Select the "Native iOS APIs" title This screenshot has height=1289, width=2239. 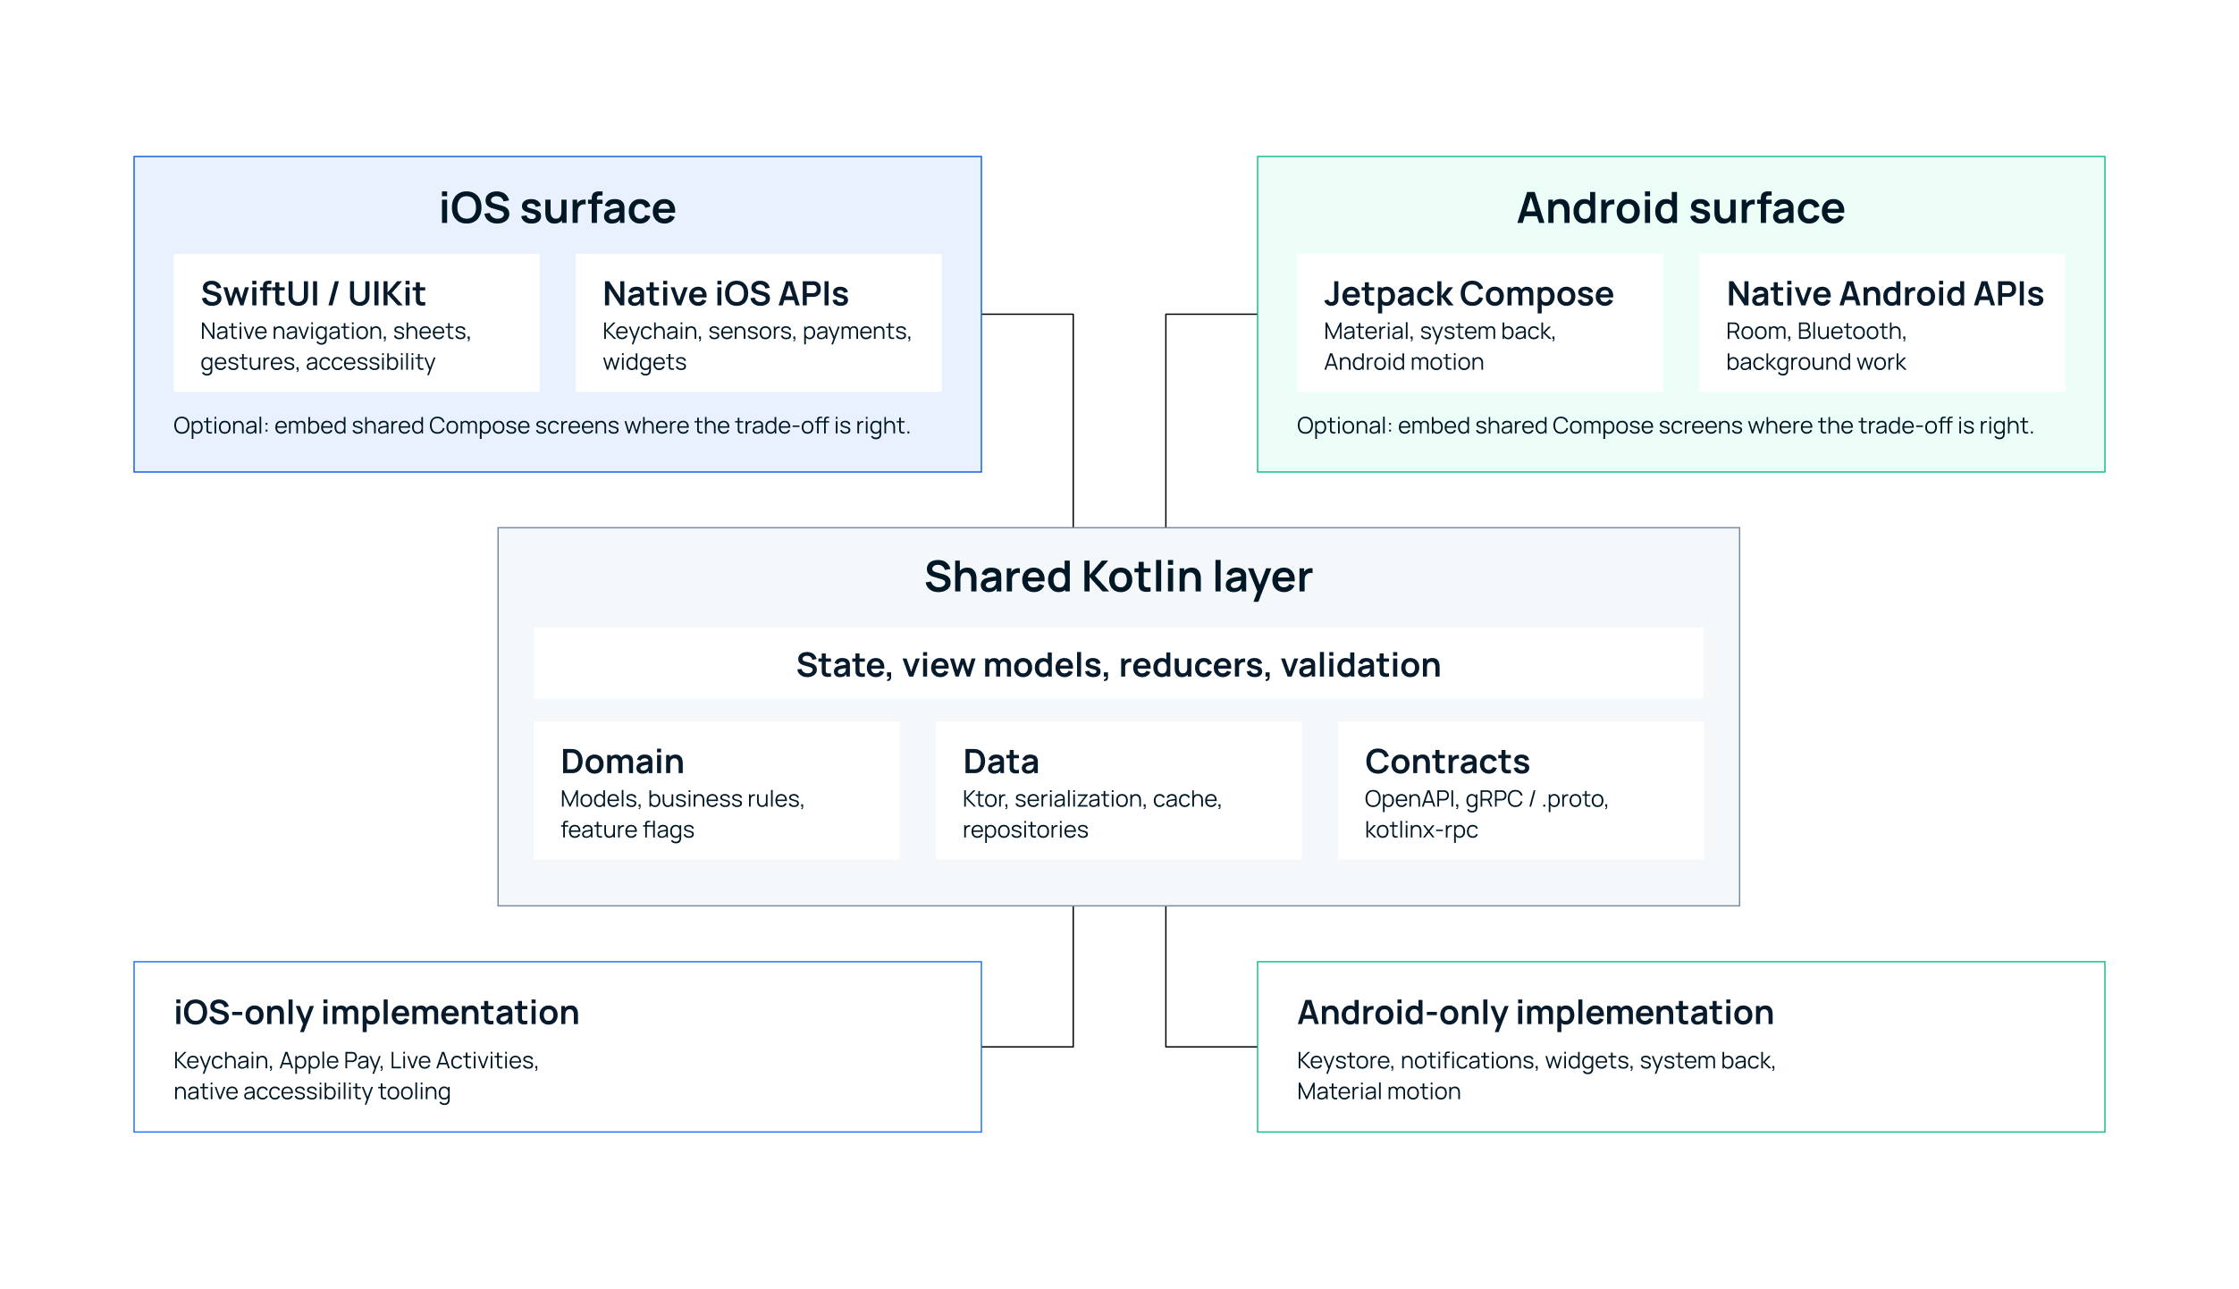click(725, 293)
